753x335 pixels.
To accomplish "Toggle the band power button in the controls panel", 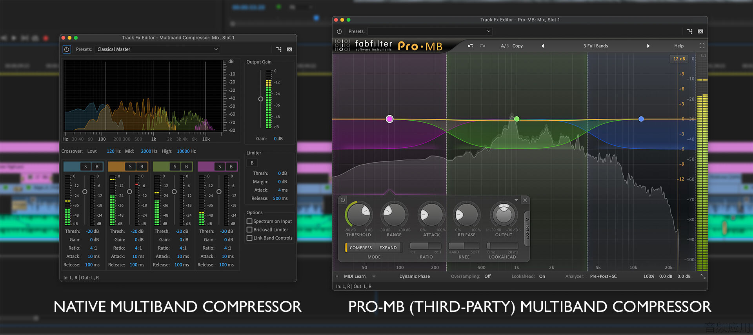I will [343, 200].
